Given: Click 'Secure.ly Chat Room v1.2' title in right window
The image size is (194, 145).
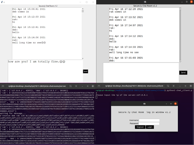Looking at the screenshot, I should [x=145, y=6].
